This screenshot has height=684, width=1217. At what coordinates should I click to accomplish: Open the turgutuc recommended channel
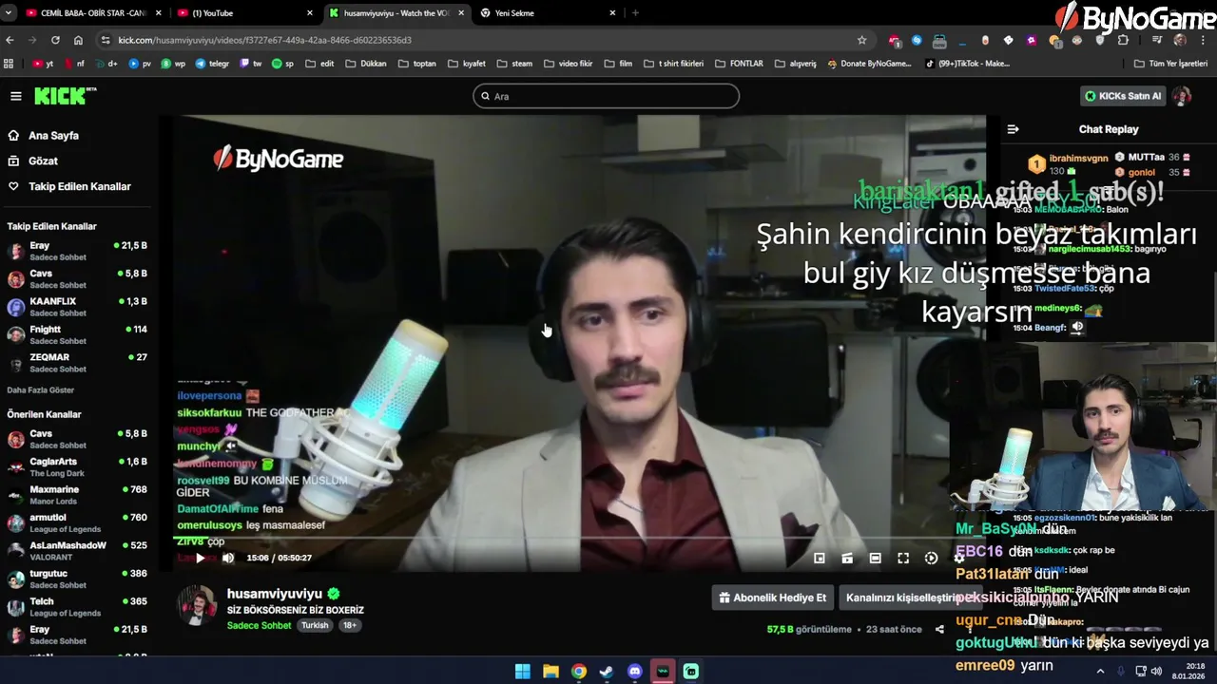pyautogui.click(x=76, y=579)
